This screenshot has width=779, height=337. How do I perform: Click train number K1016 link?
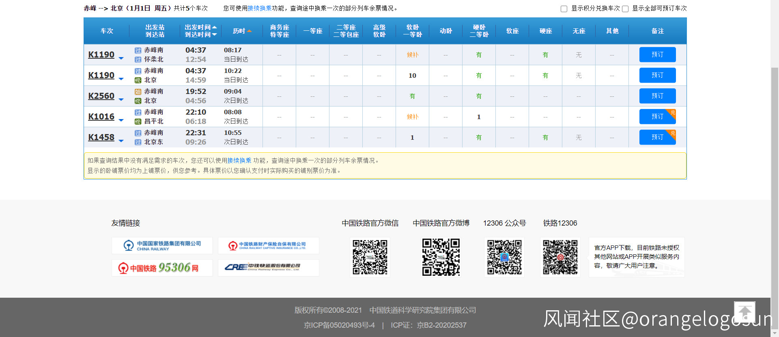click(101, 117)
